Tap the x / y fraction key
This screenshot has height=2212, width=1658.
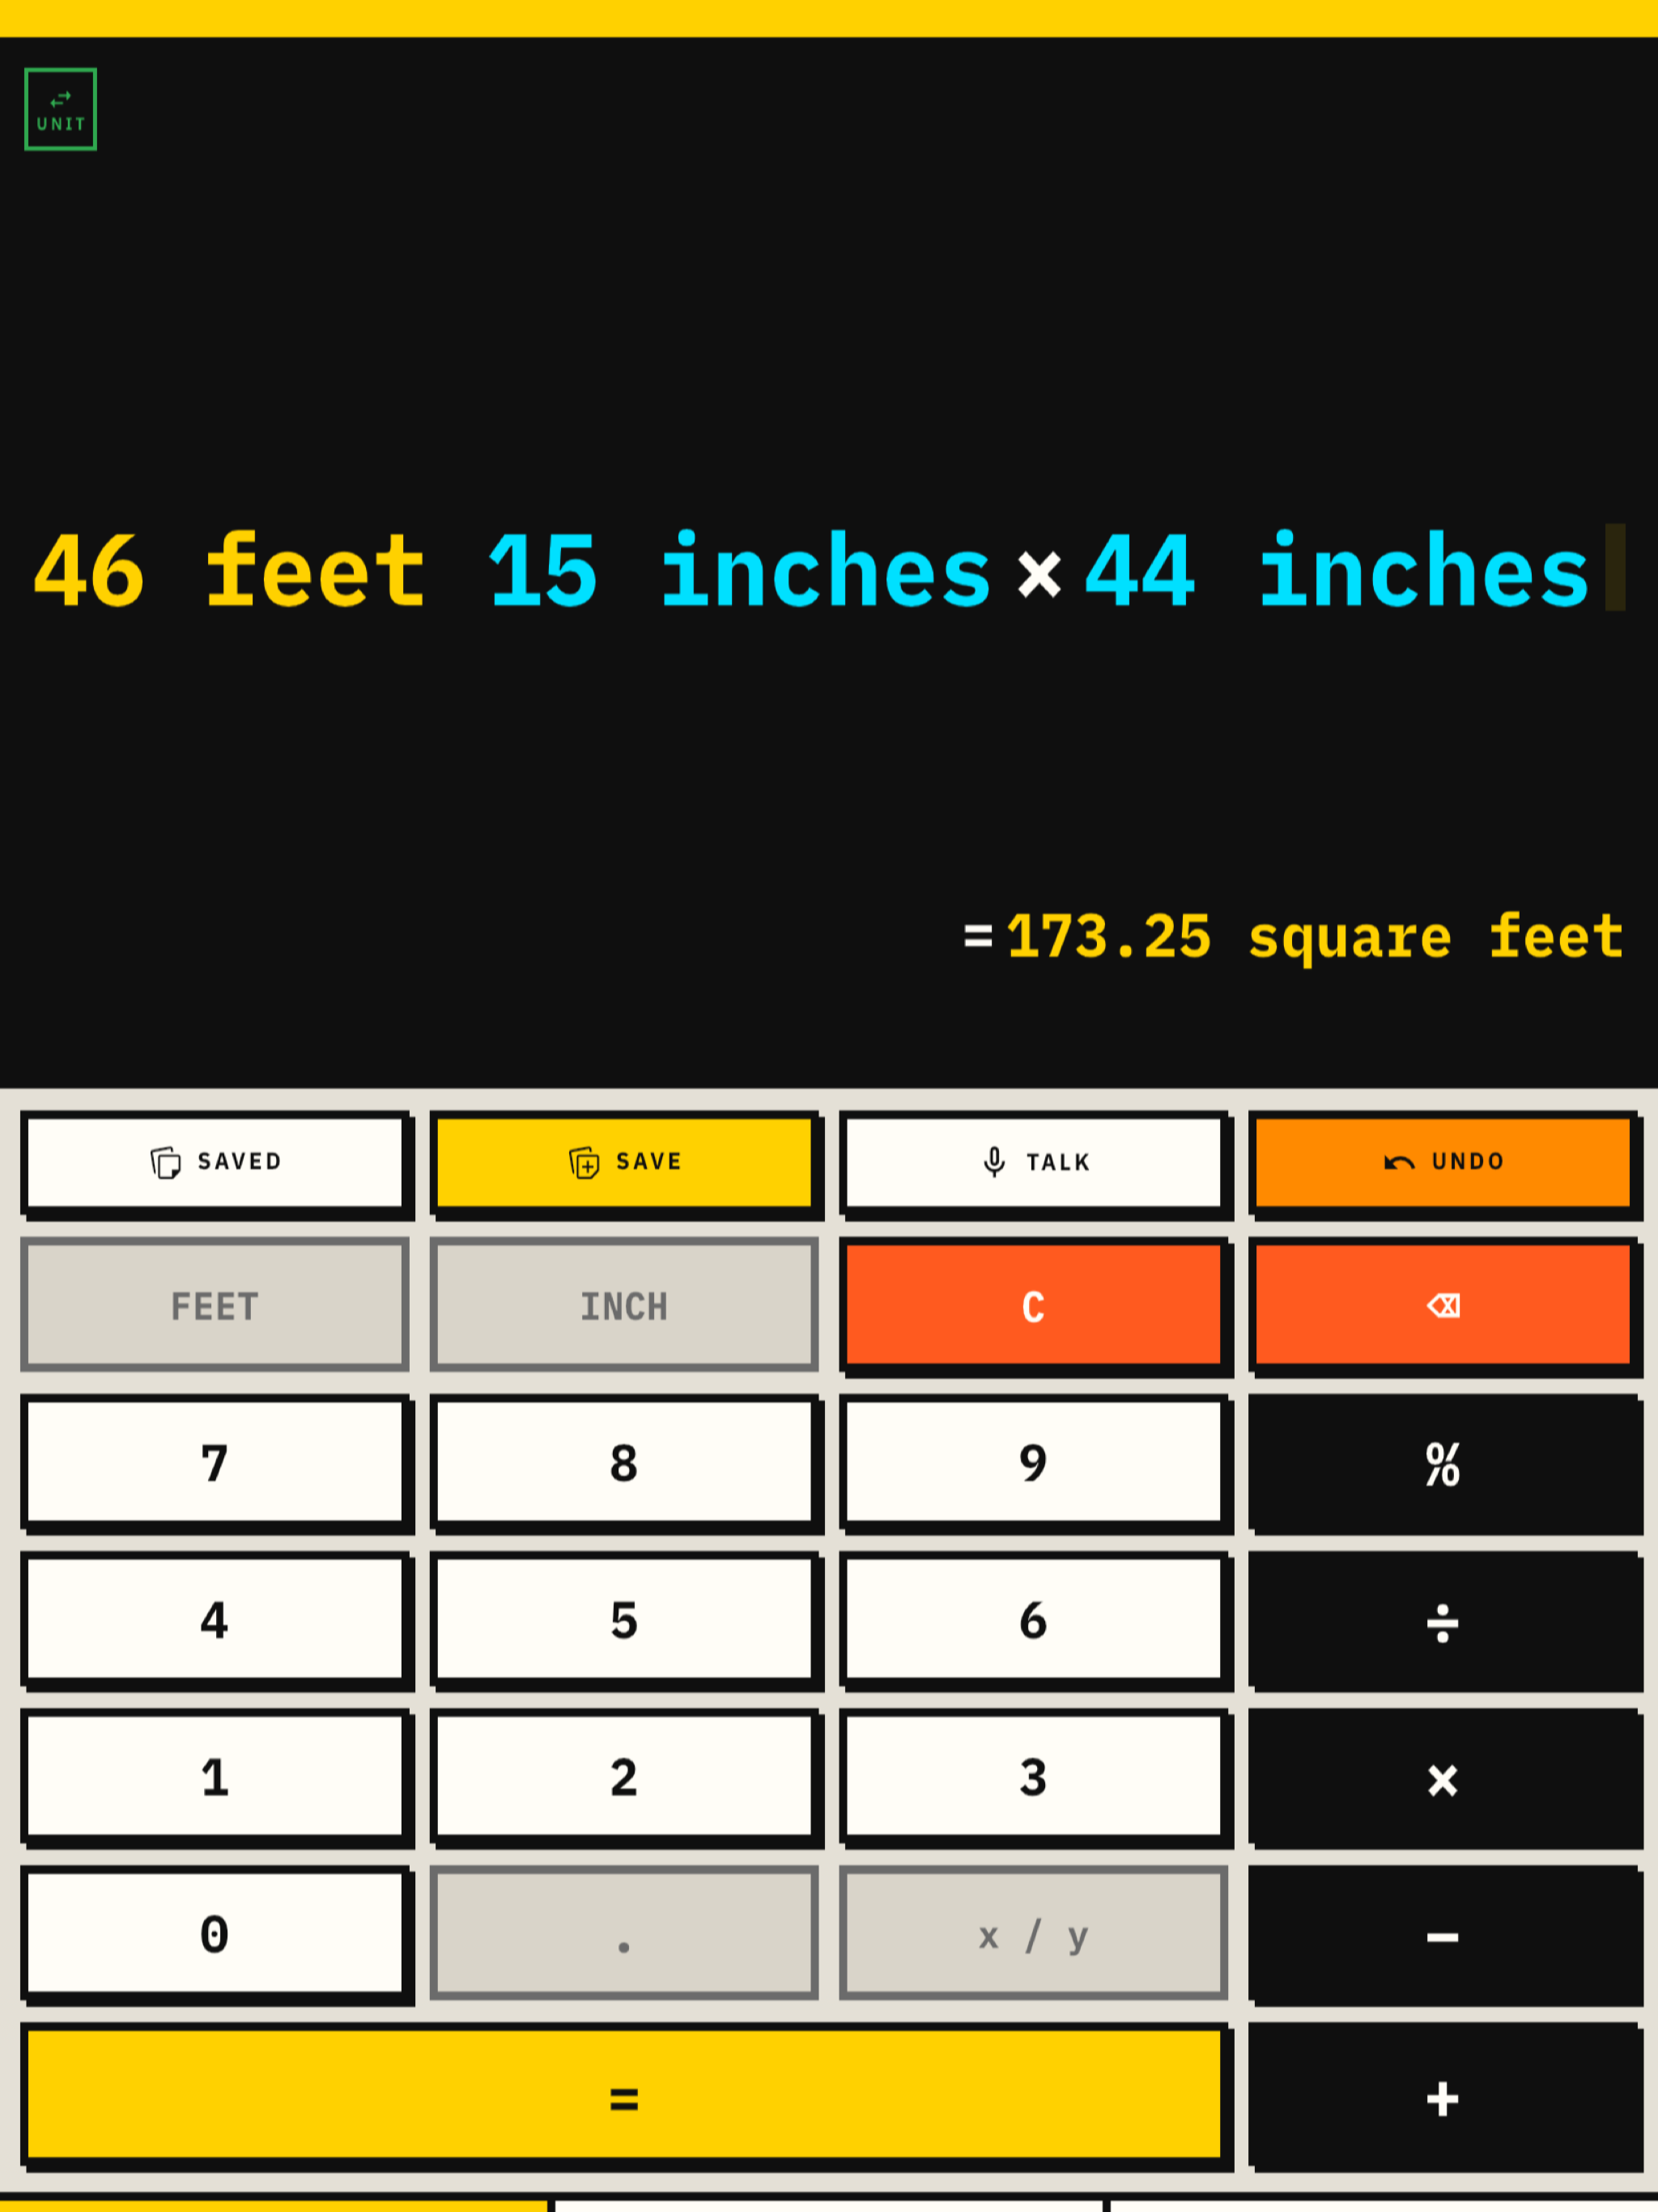tap(1034, 1933)
